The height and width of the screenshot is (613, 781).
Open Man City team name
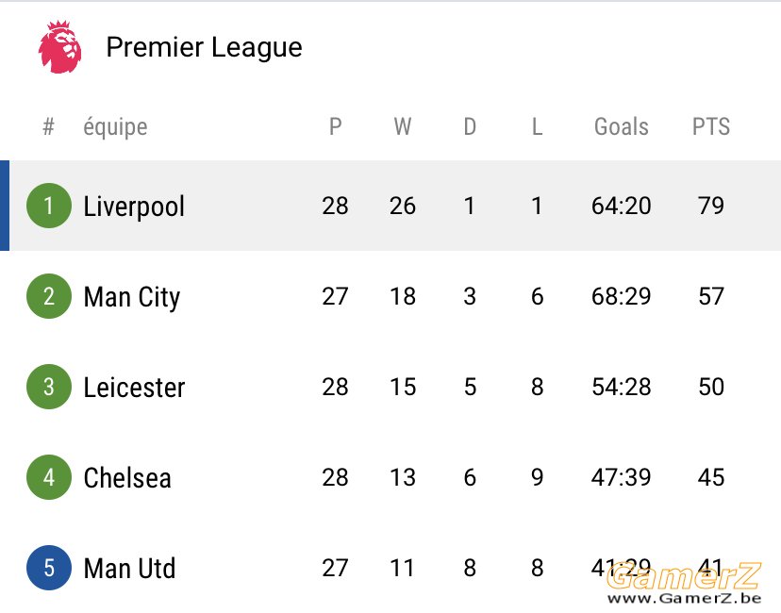pos(131,297)
